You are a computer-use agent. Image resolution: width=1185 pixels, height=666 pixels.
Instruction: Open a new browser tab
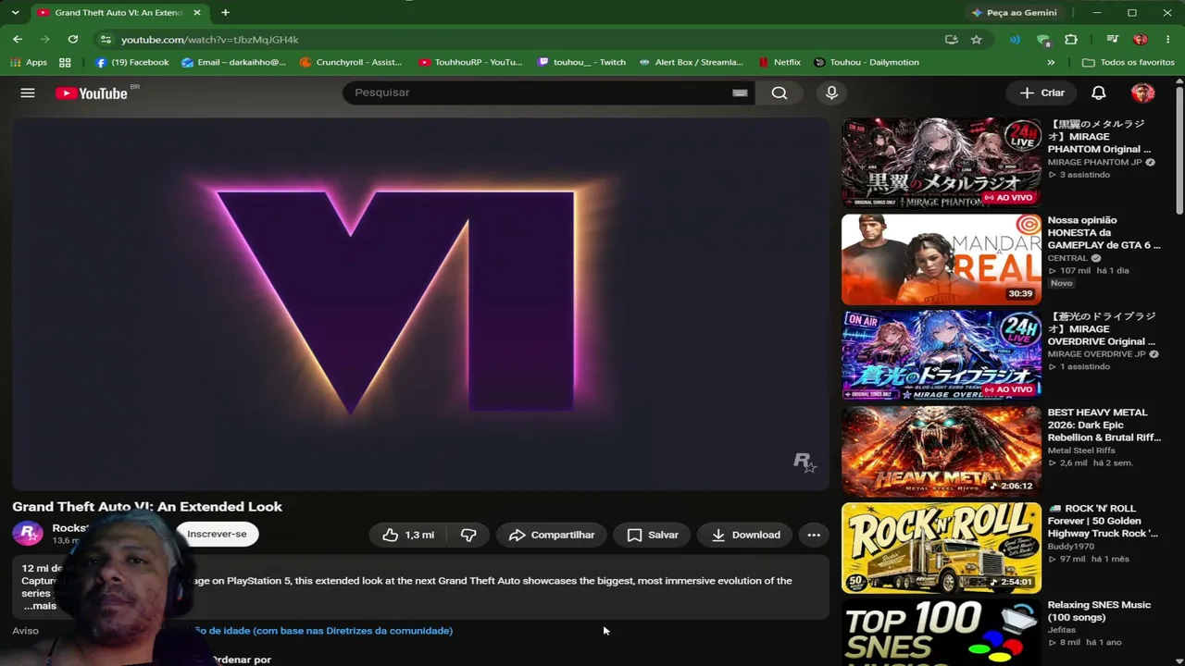[x=225, y=13]
